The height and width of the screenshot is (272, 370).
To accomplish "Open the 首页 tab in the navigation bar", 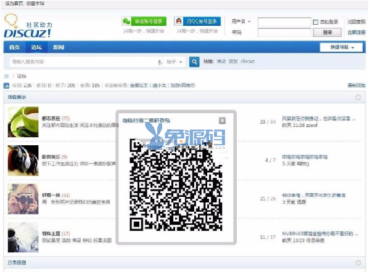I will pos(15,47).
